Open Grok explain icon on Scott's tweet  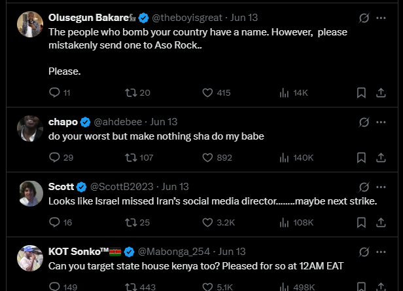[x=364, y=187]
